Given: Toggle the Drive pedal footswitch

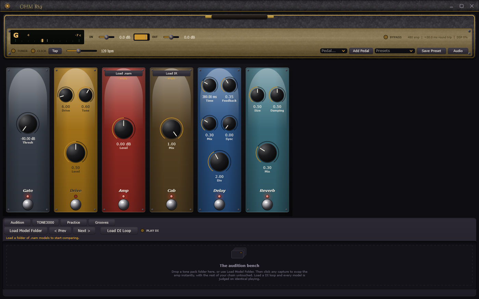Looking at the screenshot, I should coord(76,204).
